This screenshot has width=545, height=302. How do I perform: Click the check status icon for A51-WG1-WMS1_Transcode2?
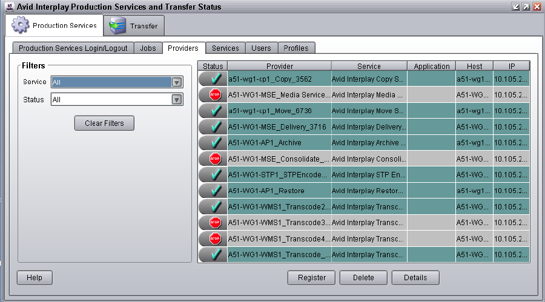[216, 207]
